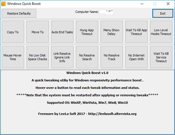Close the Windows Quick Boost window
The height and width of the screenshot is (135, 175).
(168, 4)
